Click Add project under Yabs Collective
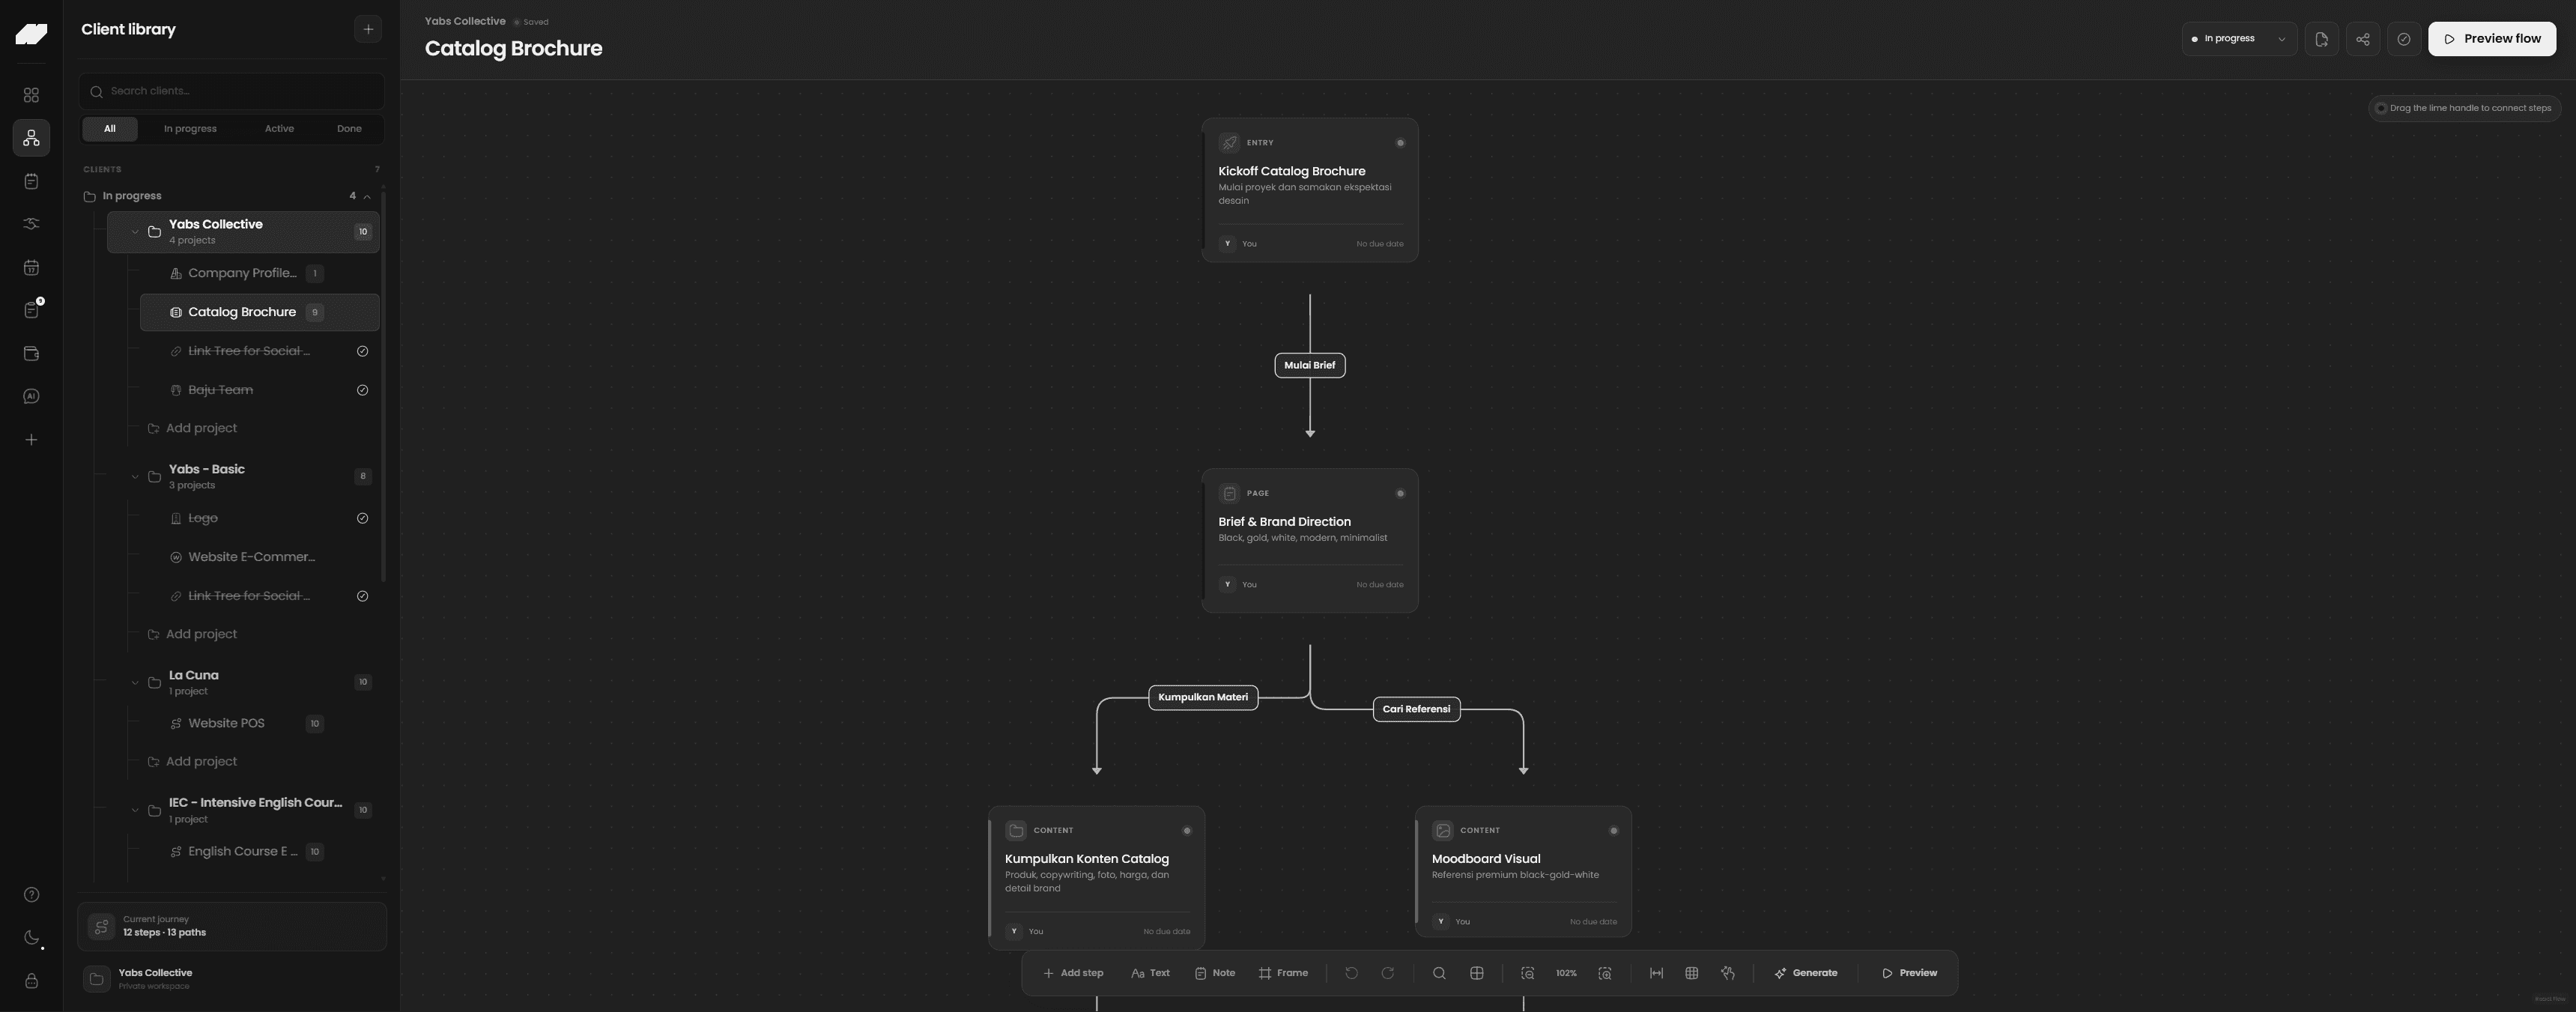This screenshot has width=2576, height=1012. coord(192,428)
